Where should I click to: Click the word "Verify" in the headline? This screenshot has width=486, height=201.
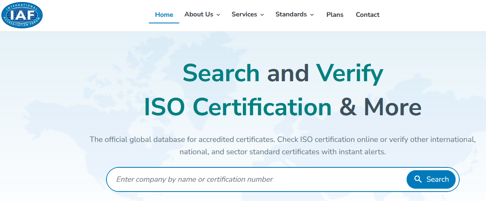point(349,73)
